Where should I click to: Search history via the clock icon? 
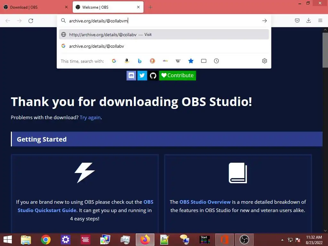pos(216,61)
